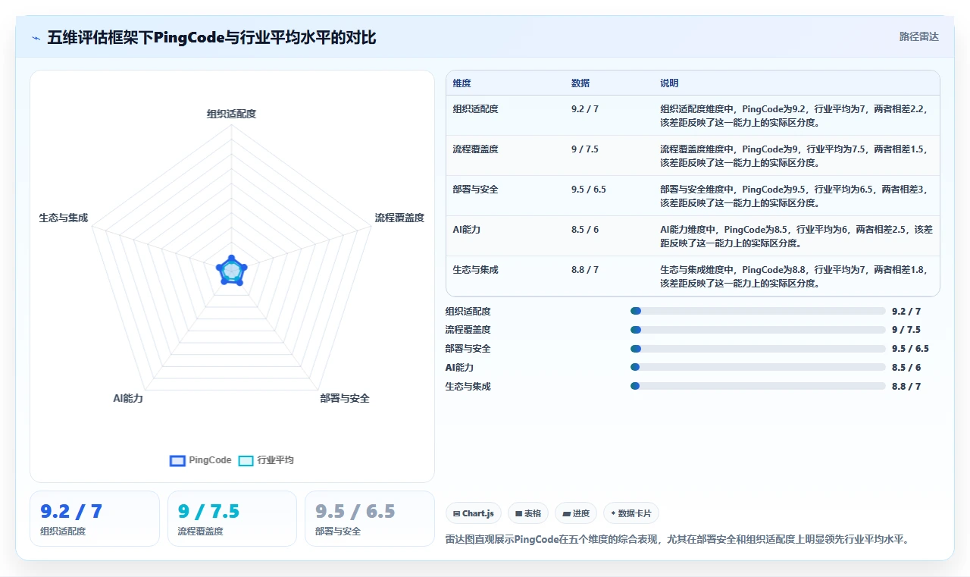Image resolution: width=970 pixels, height=577 pixels.
Task: Click the 9.2 / 7 value in table
Action: click(x=585, y=109)
